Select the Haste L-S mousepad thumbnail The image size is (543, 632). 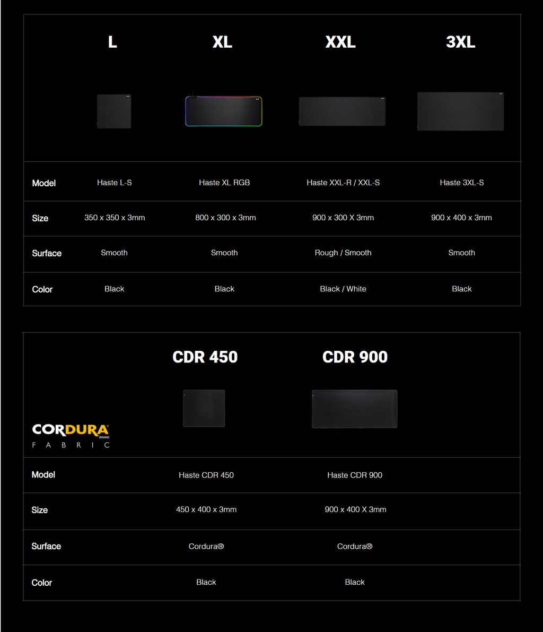coord(113,111)
